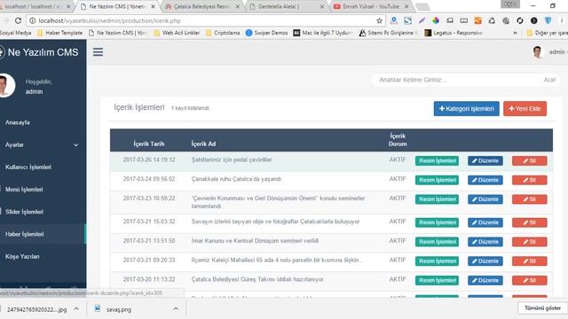
Task: Open the Legatus - Responsive bookmark
Action: (454, 33)
